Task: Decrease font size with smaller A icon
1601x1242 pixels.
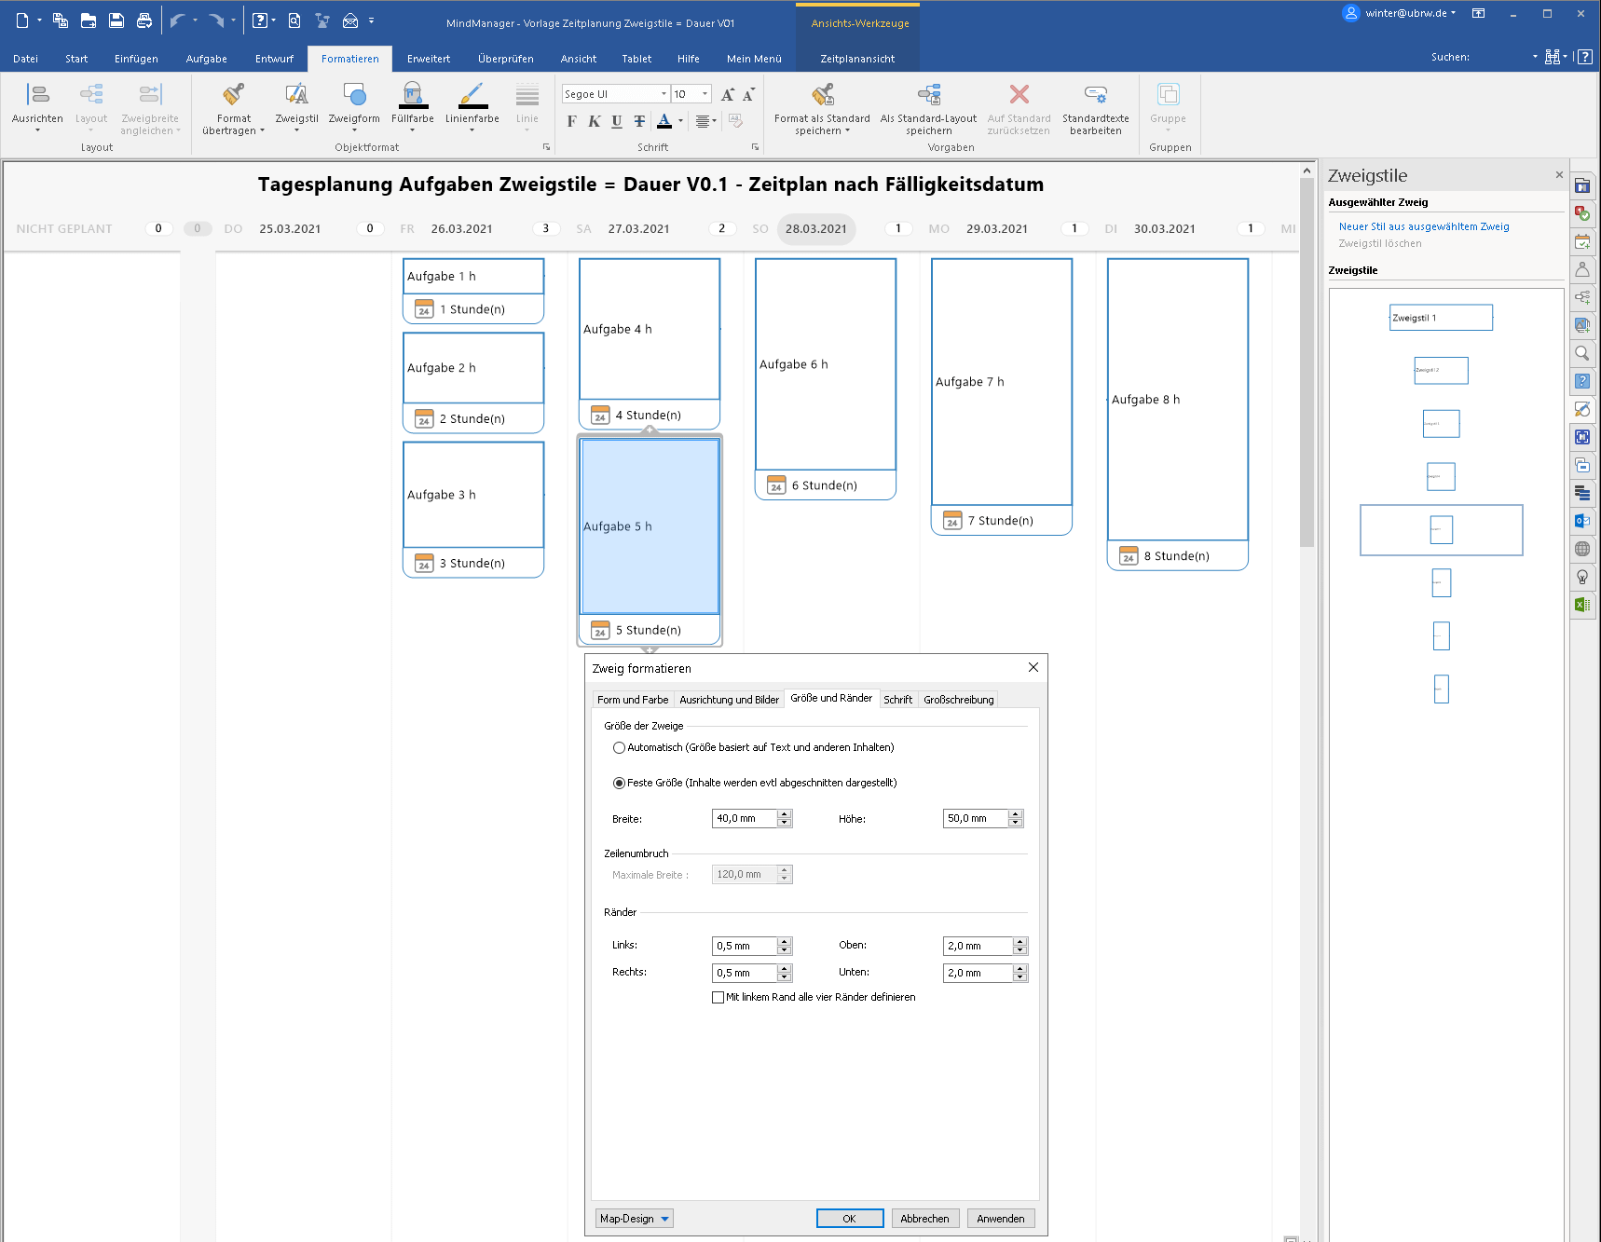Action: click(x=748, y=94)
